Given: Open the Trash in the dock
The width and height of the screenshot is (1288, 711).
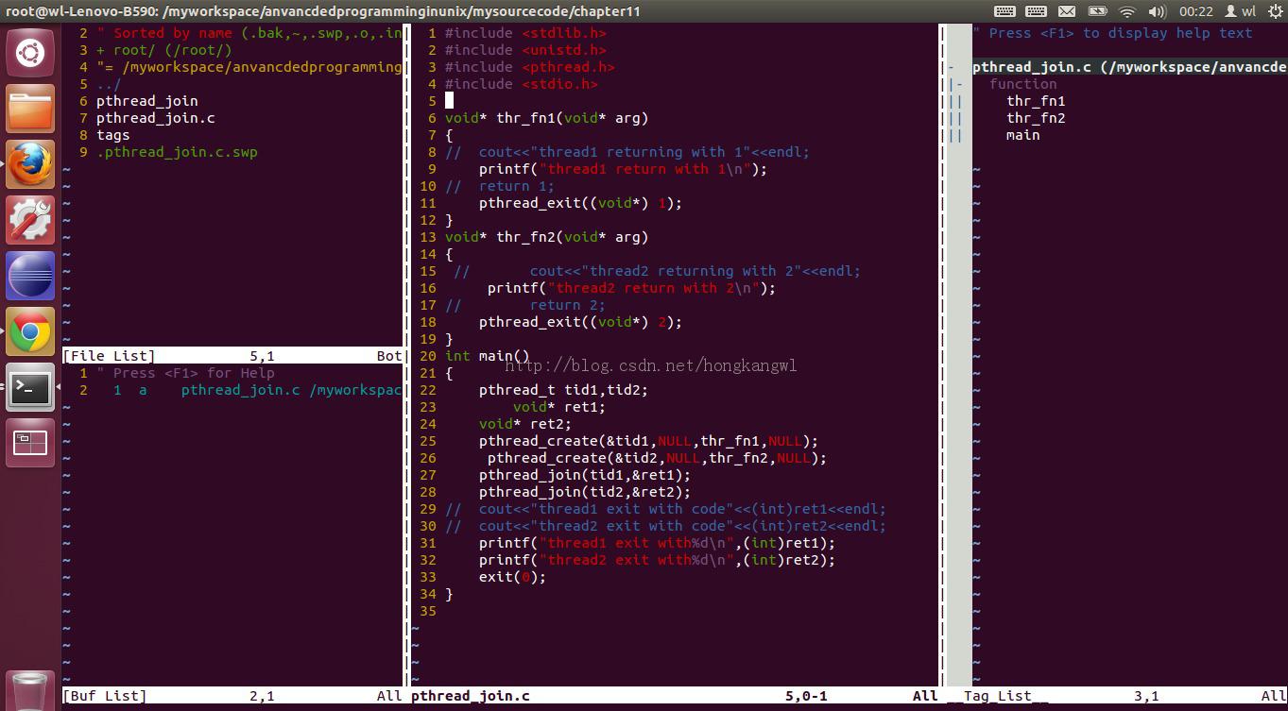Looking at the screenshot, I should click(x=30, y=690).
